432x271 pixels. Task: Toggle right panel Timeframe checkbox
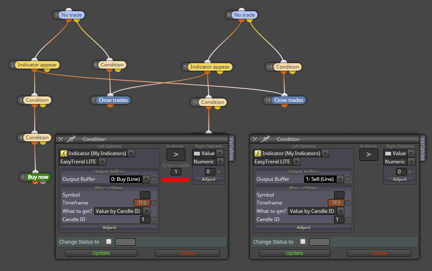348,203
